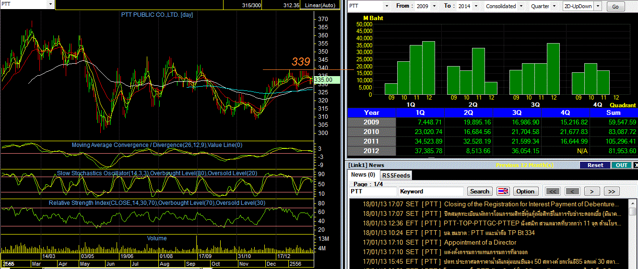Image resolution: width=638 pixels, height=269 pixels.
Task: Switch to the RSSFeeds tab
Action: (396, 175)
